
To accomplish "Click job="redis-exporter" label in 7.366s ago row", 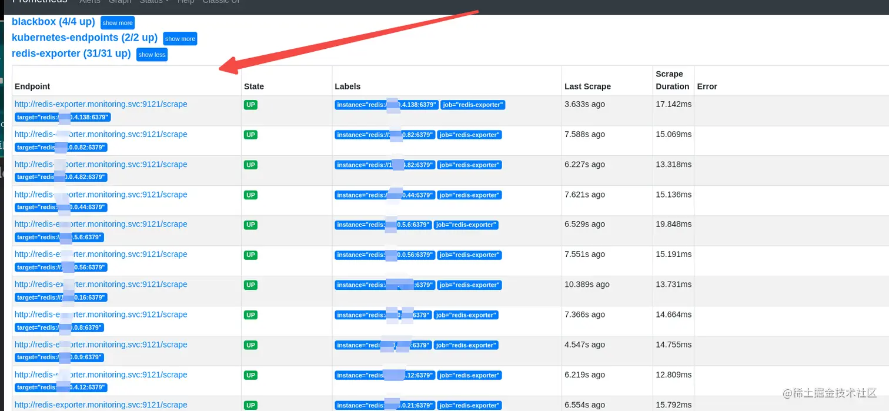I will 466,315.
